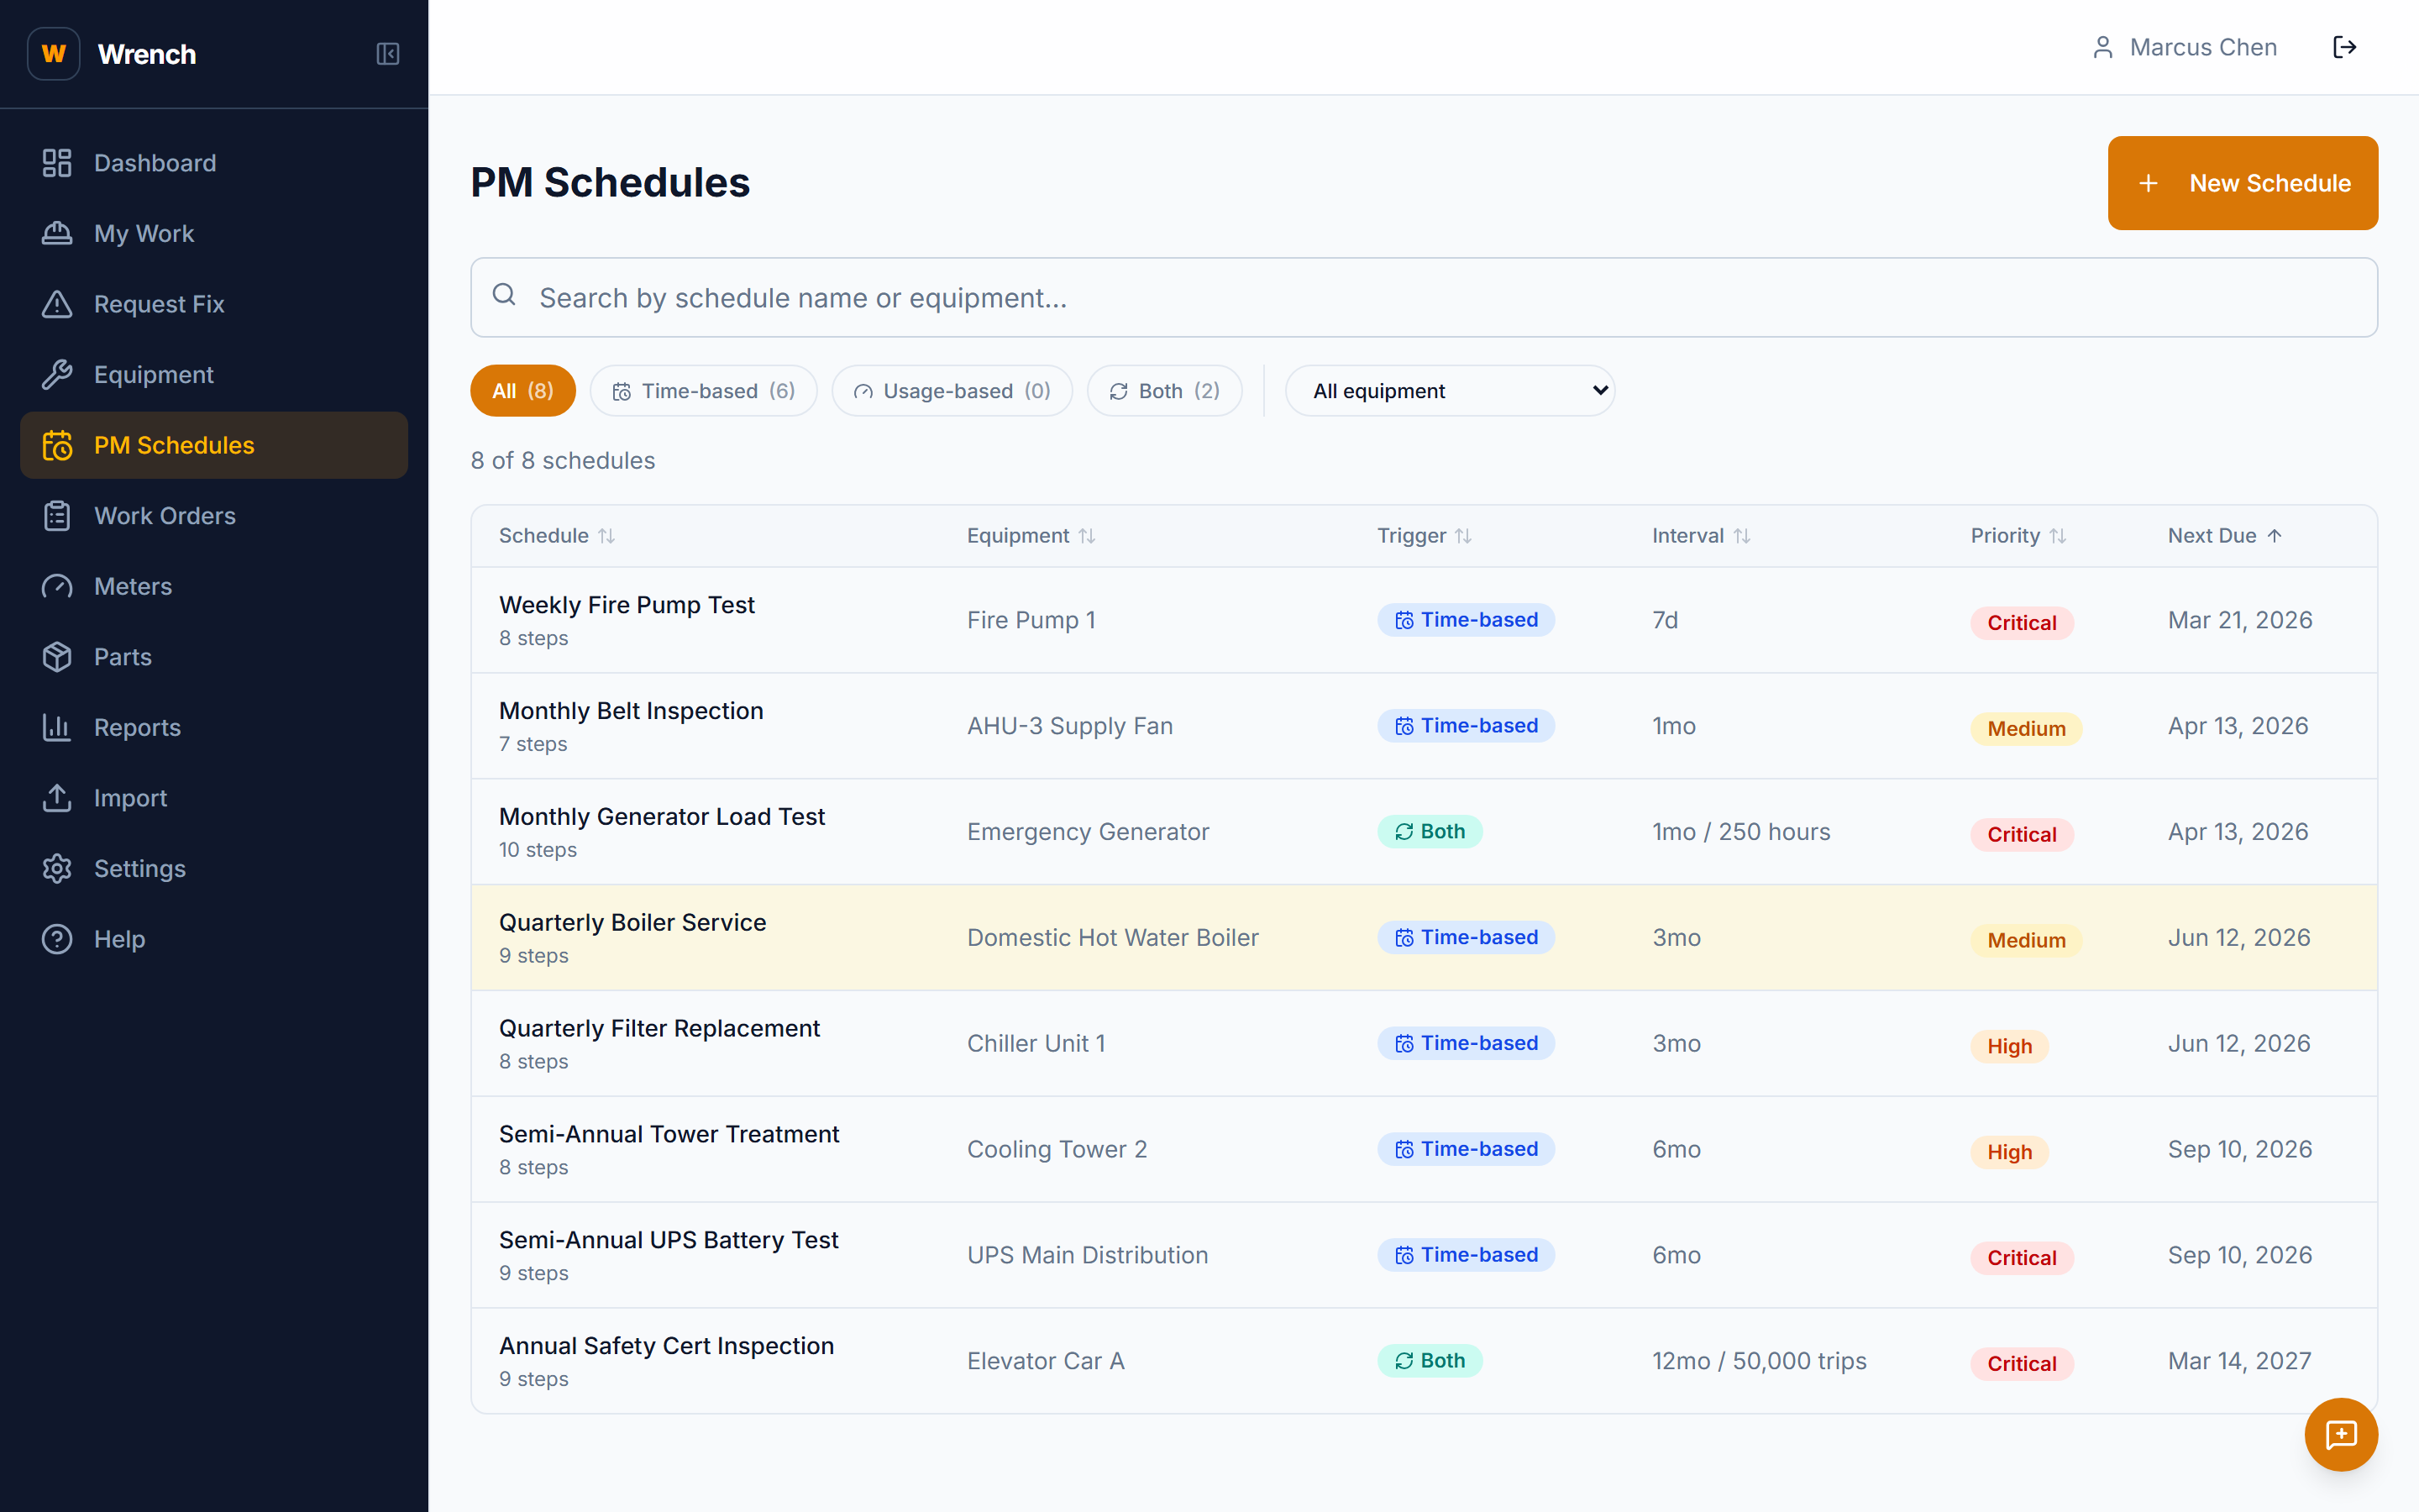Select the Parts cube icon
2419x1512 pixels.
pos(57,657)
